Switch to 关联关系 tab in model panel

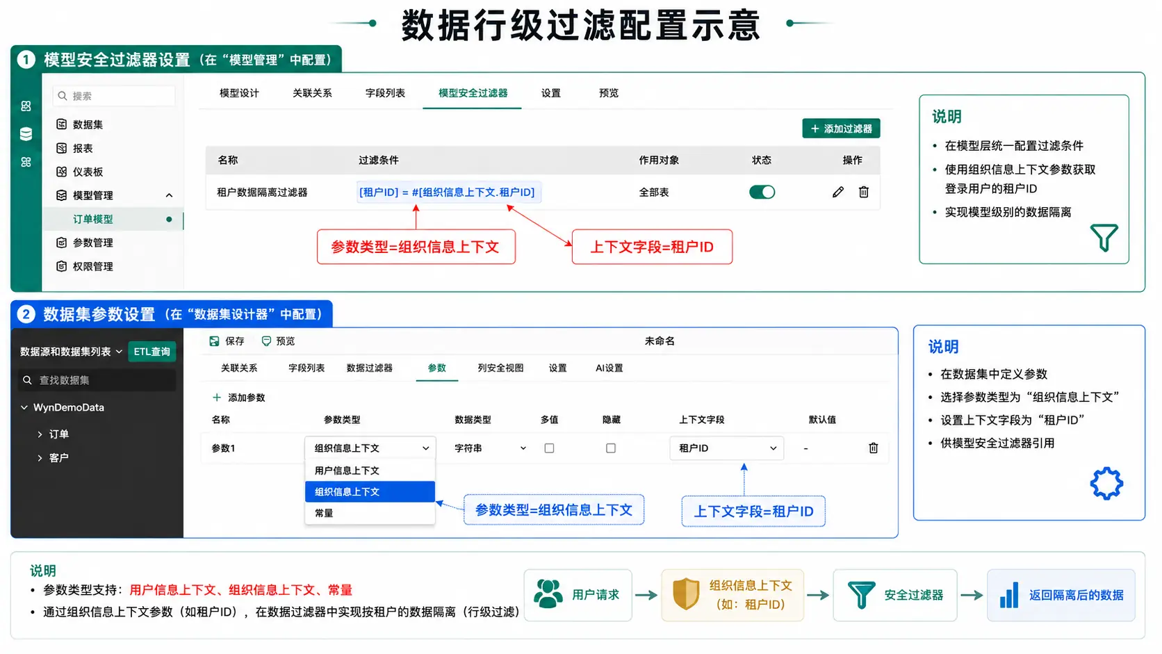(312, 93)
